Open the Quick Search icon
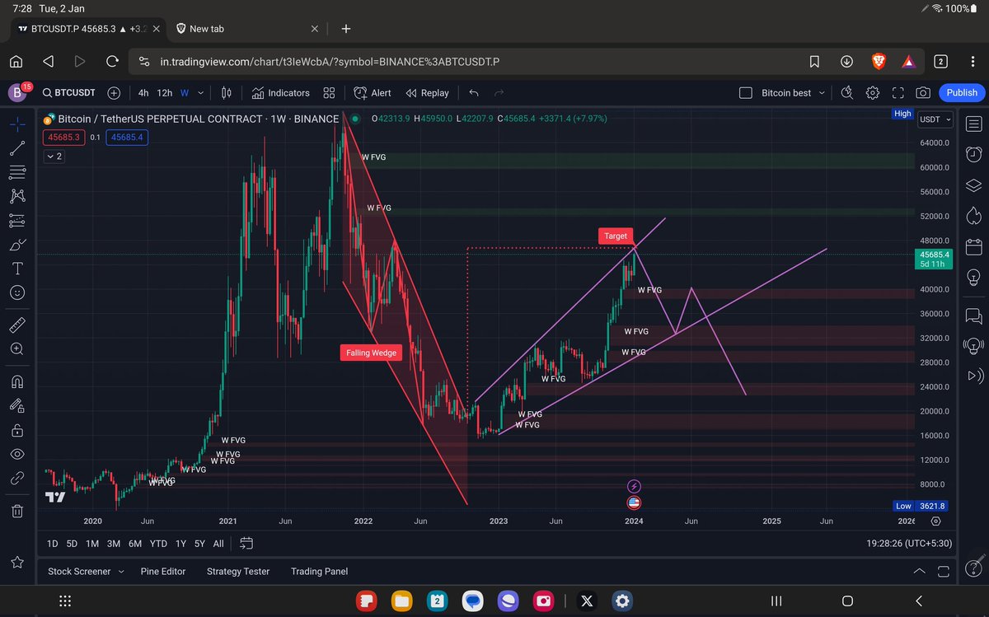989x617 pixels. [x=846, y=93]
